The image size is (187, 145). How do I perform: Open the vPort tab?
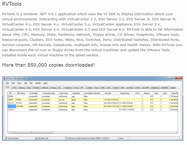(123, 88)
